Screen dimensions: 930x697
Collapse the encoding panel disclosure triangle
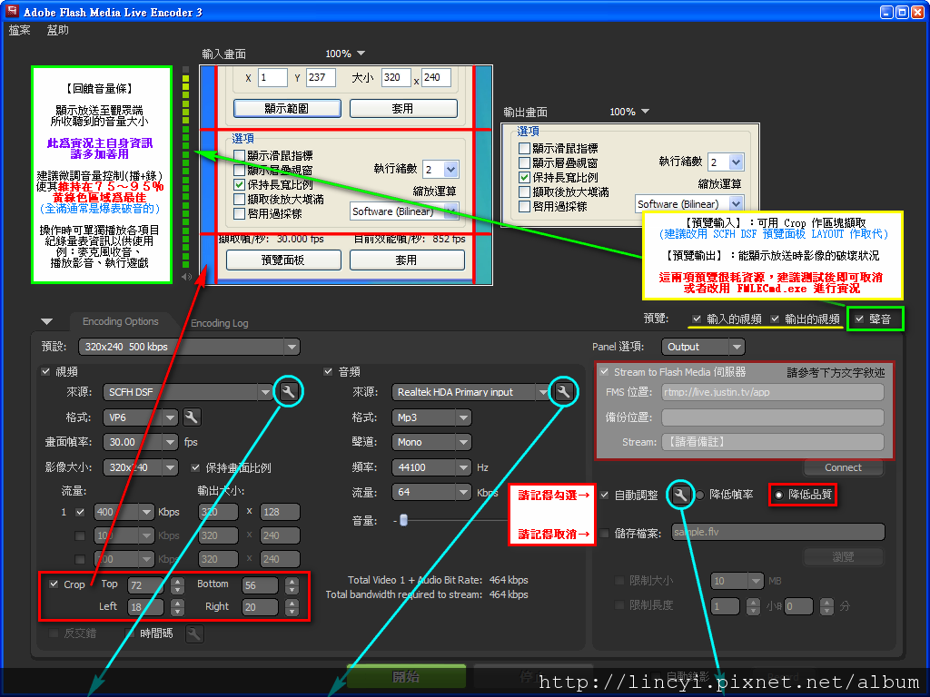tap(47, 322)
